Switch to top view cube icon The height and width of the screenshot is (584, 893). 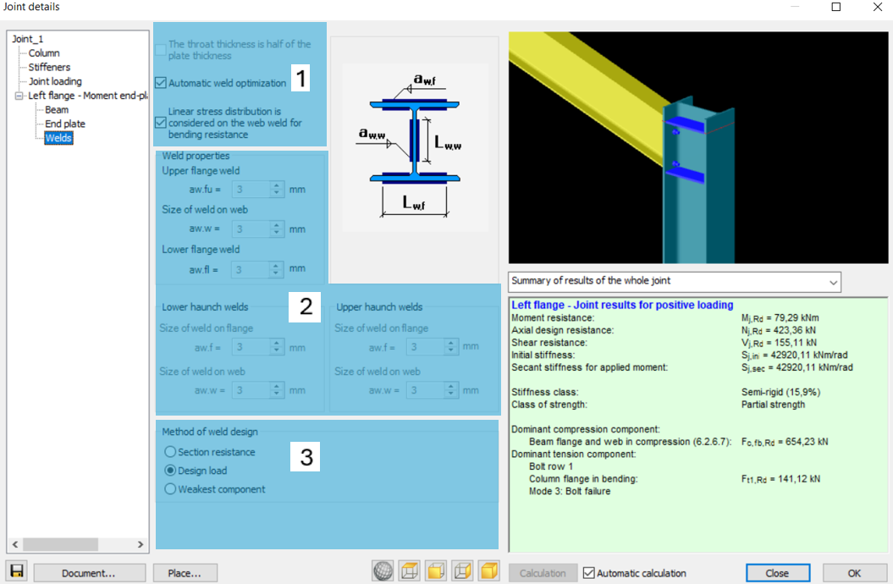409,571
